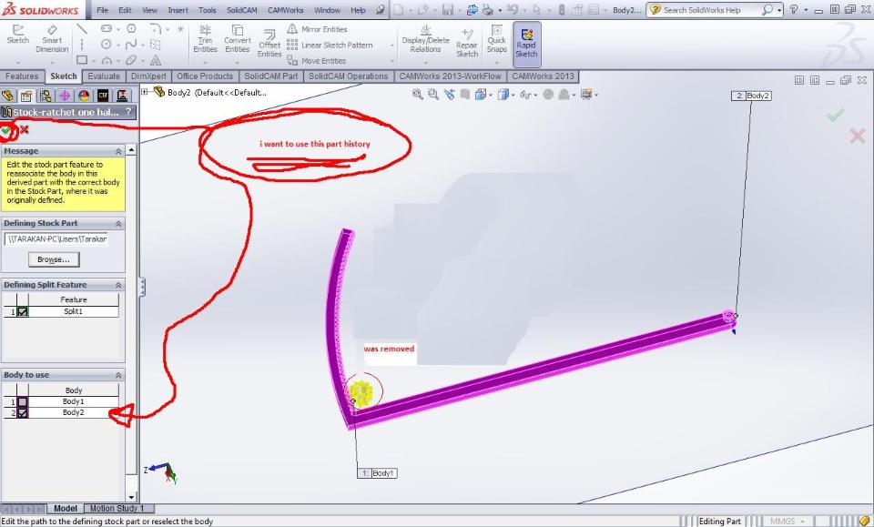This screenshot has width=874, height=527.
Task: Click the Print icon in the top toolbar
Action: pyautogui.click(x=488, y=9)
